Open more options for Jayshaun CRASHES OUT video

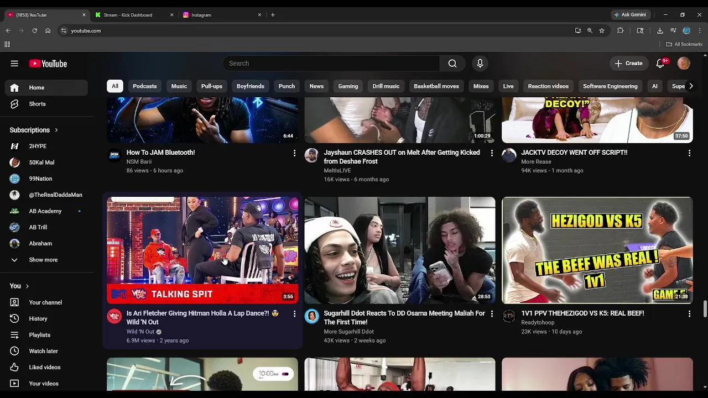(x=492, y=153)
